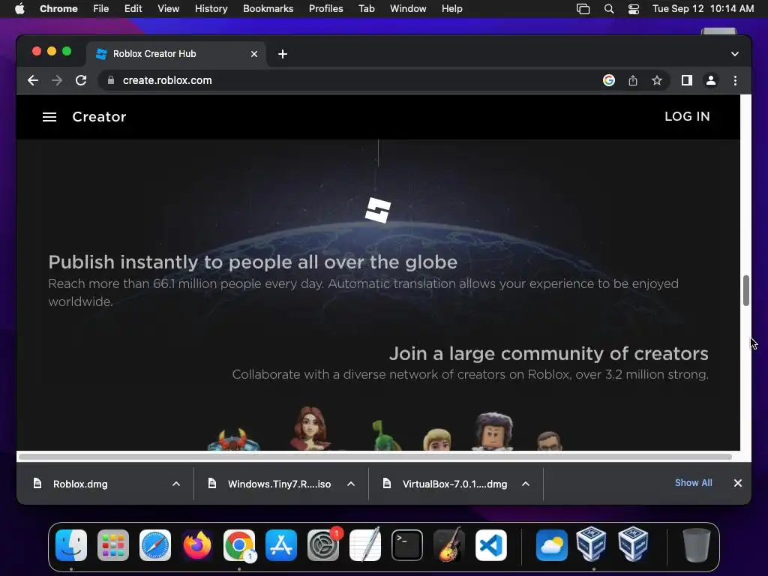
Task: Open GarageBand from the Dock
Action: [x=449, y=545]
